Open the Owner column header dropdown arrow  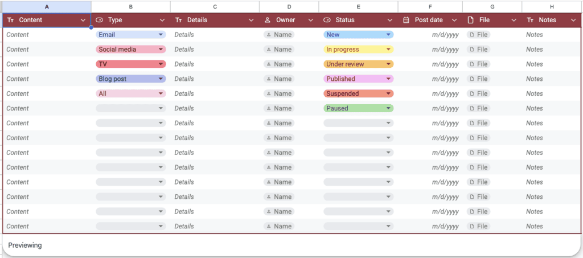point(311,20)
